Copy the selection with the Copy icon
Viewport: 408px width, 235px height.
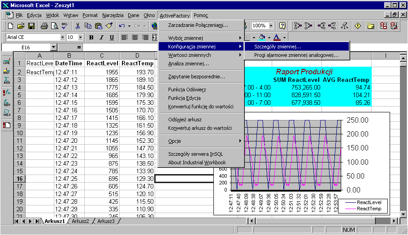(x=88, y=26)
